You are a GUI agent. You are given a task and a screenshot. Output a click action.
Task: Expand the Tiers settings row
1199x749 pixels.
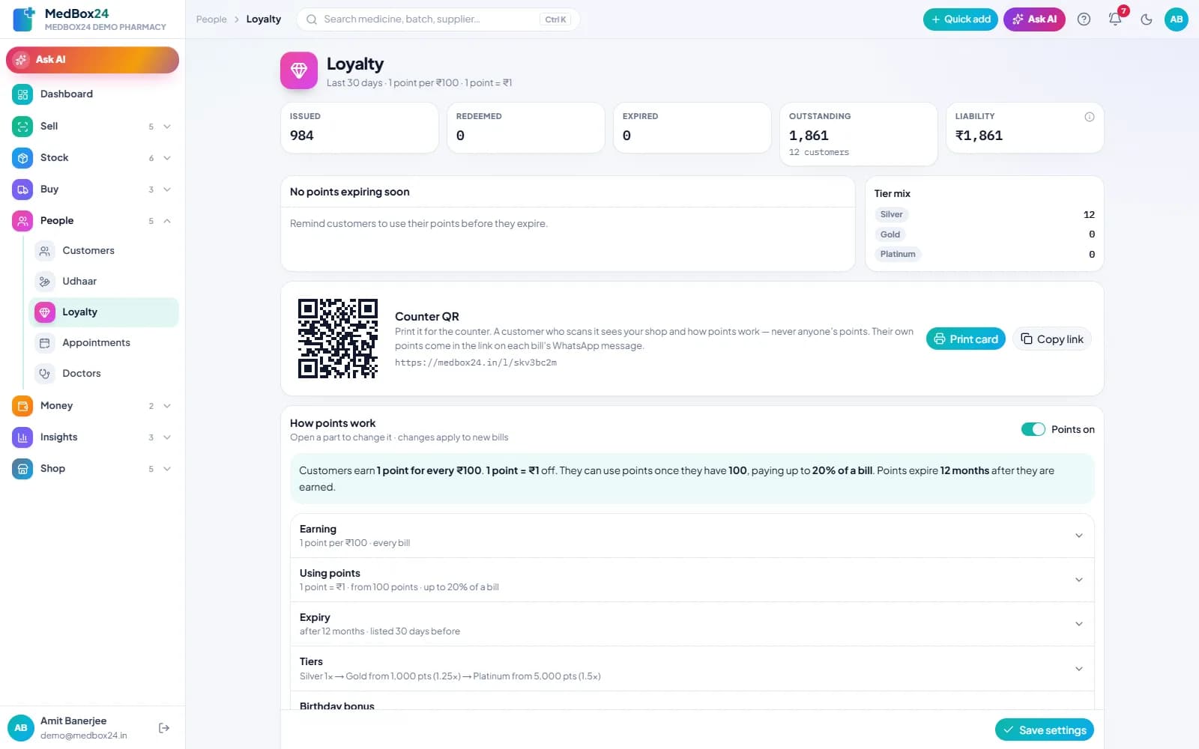point(692,668)
